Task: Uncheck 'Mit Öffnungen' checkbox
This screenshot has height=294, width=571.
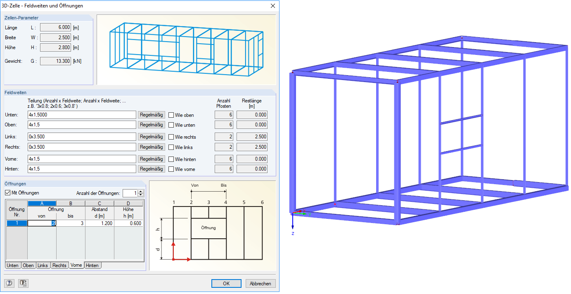Action: (x=8, y=192)
